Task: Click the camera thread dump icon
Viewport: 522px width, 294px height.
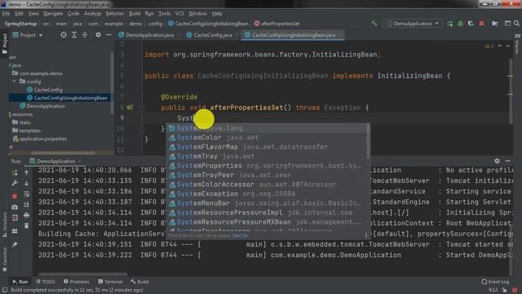Action: point(15,207)
